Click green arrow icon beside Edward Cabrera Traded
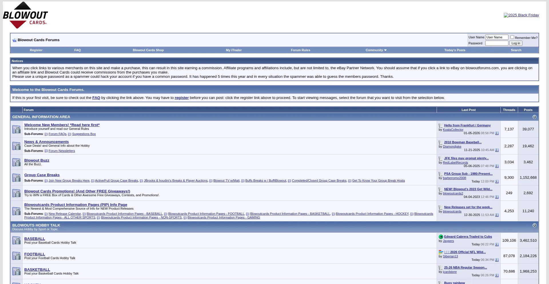Viewport: 549px width, 284px height. click(x=441, y=237)
